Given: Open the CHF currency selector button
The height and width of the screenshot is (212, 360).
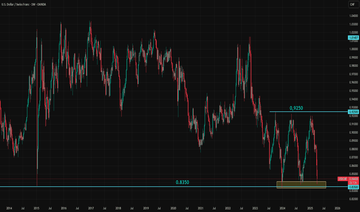Looking at the screenshot, I should [x=353, y=4].
